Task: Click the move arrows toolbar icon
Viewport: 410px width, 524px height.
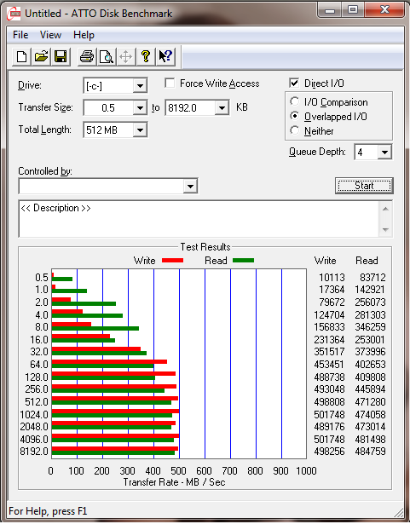Action: [126, 56]
